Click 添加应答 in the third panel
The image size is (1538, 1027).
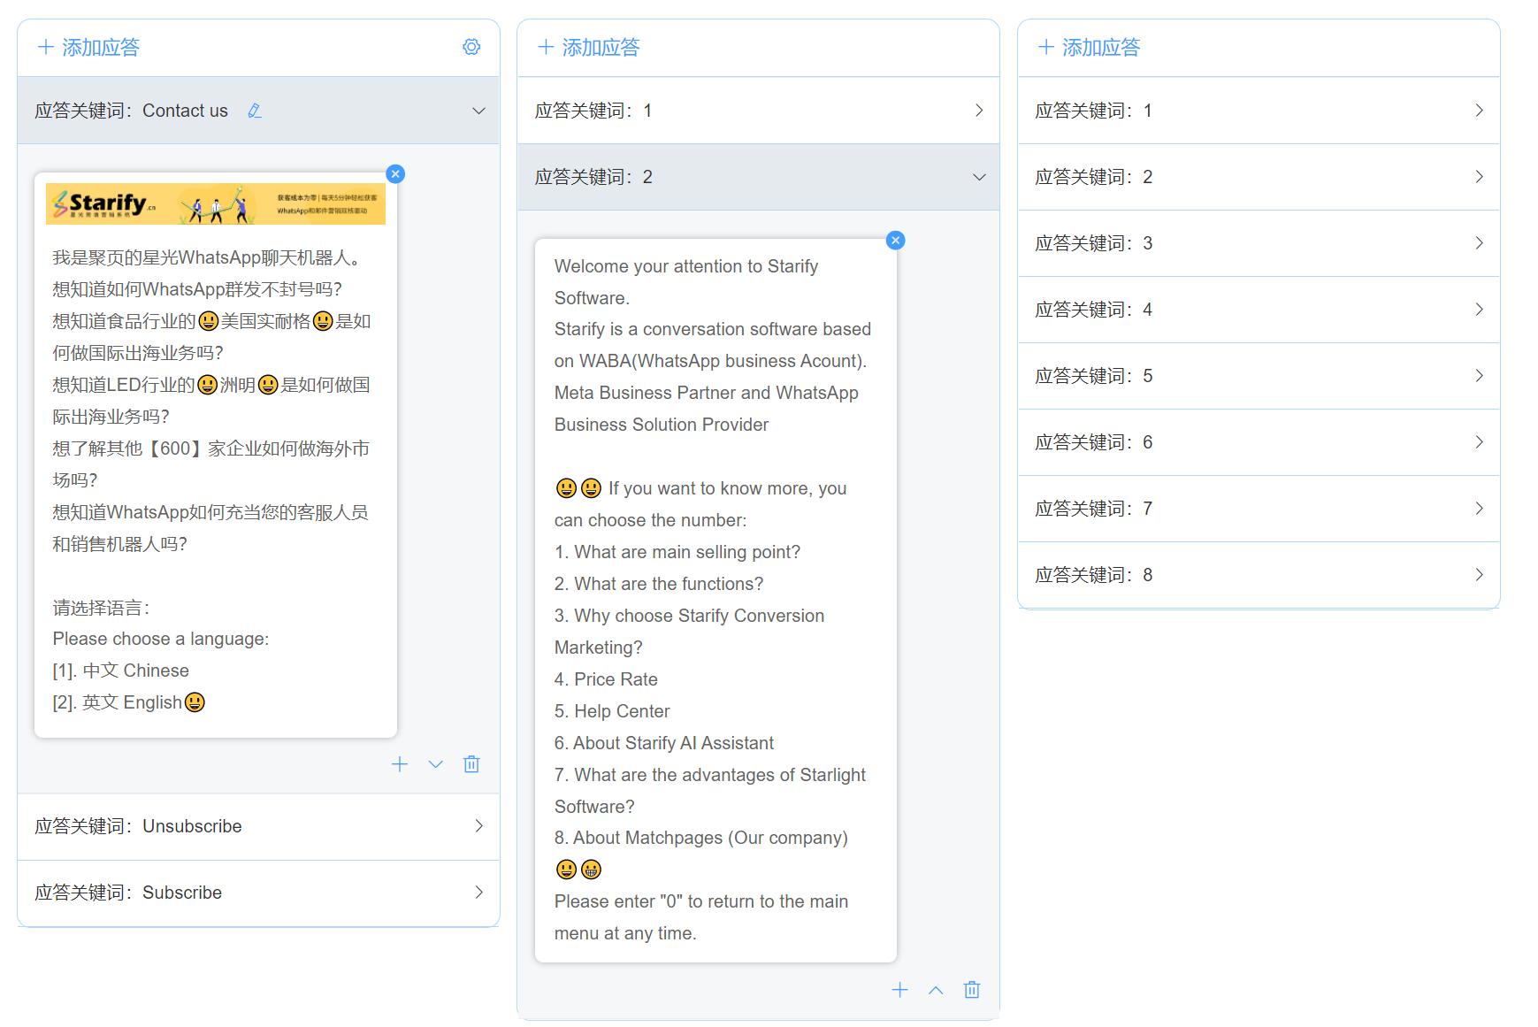click(1089, 47)
